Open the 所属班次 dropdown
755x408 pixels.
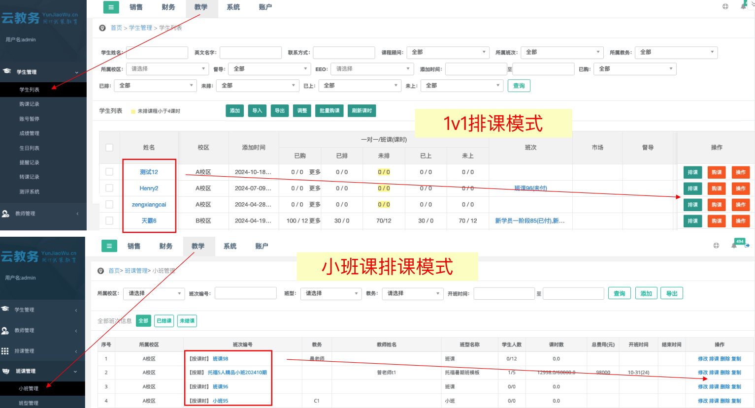click(562, 52)
